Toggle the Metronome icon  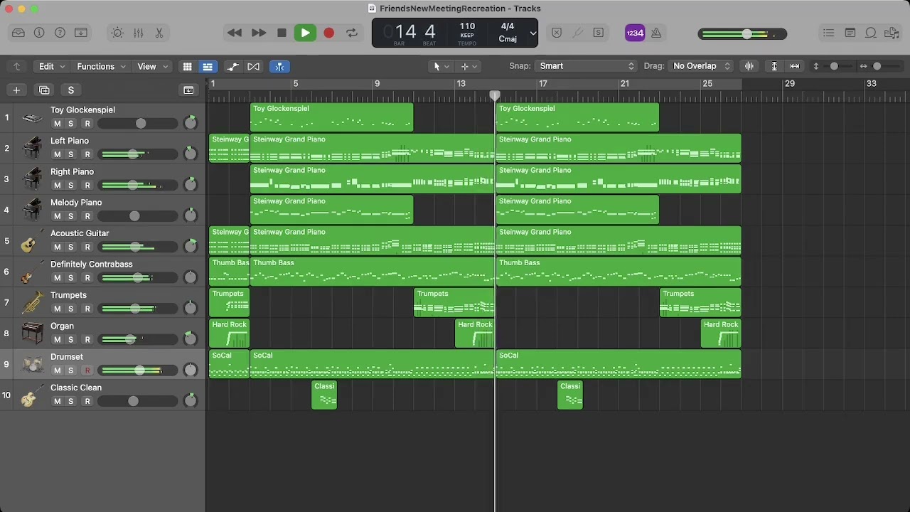[x=656, y=33]
